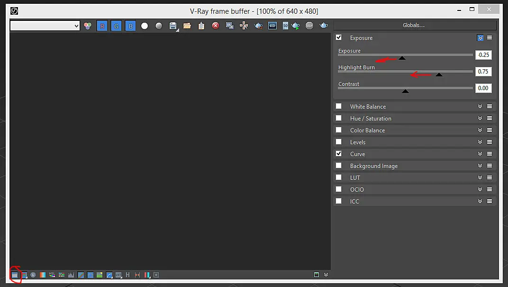Enable track mouse while rendering icon

pos(244,26)
